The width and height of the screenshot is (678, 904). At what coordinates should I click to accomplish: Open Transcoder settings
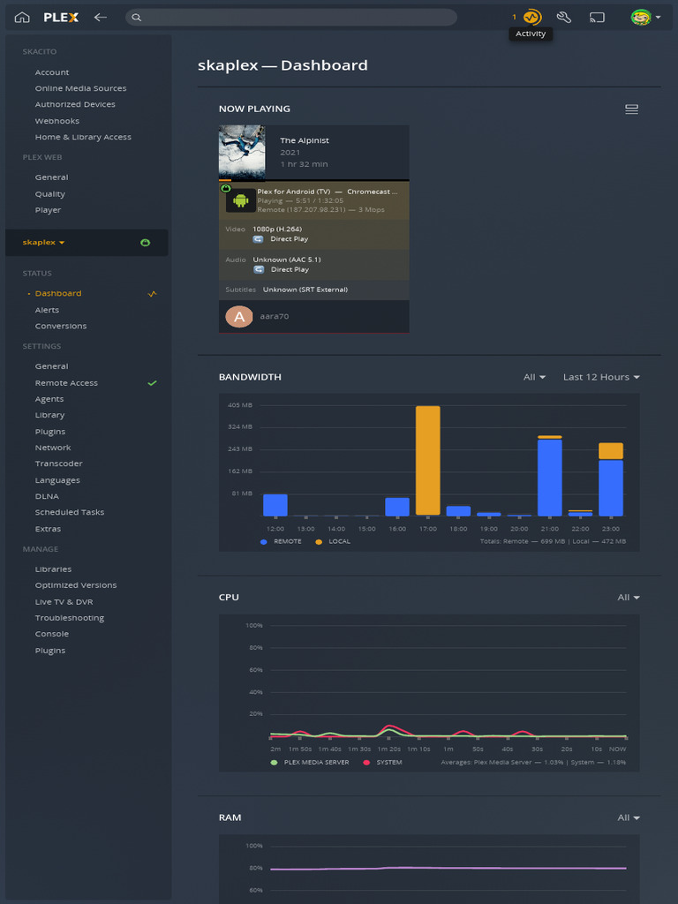[58, 463]
